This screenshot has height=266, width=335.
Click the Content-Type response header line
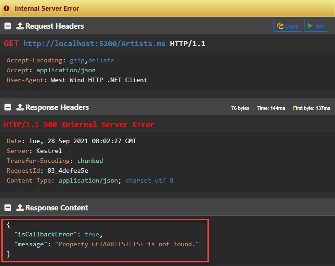point(90,180)
